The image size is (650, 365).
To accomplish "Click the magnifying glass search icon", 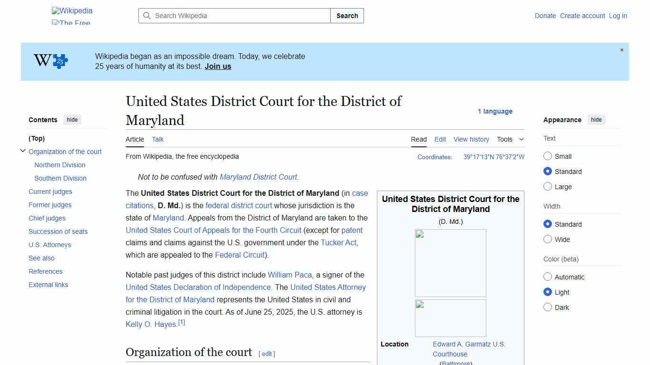I will coord(148,16).
